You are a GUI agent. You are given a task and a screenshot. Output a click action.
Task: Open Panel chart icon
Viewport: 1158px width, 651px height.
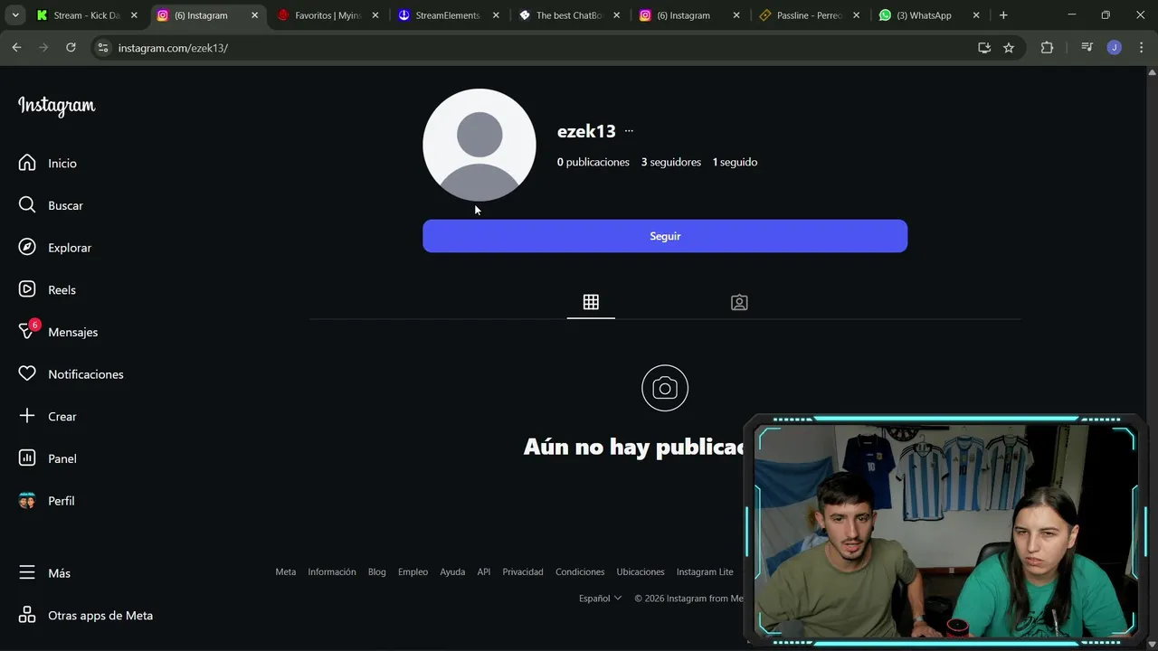(27, 458)
